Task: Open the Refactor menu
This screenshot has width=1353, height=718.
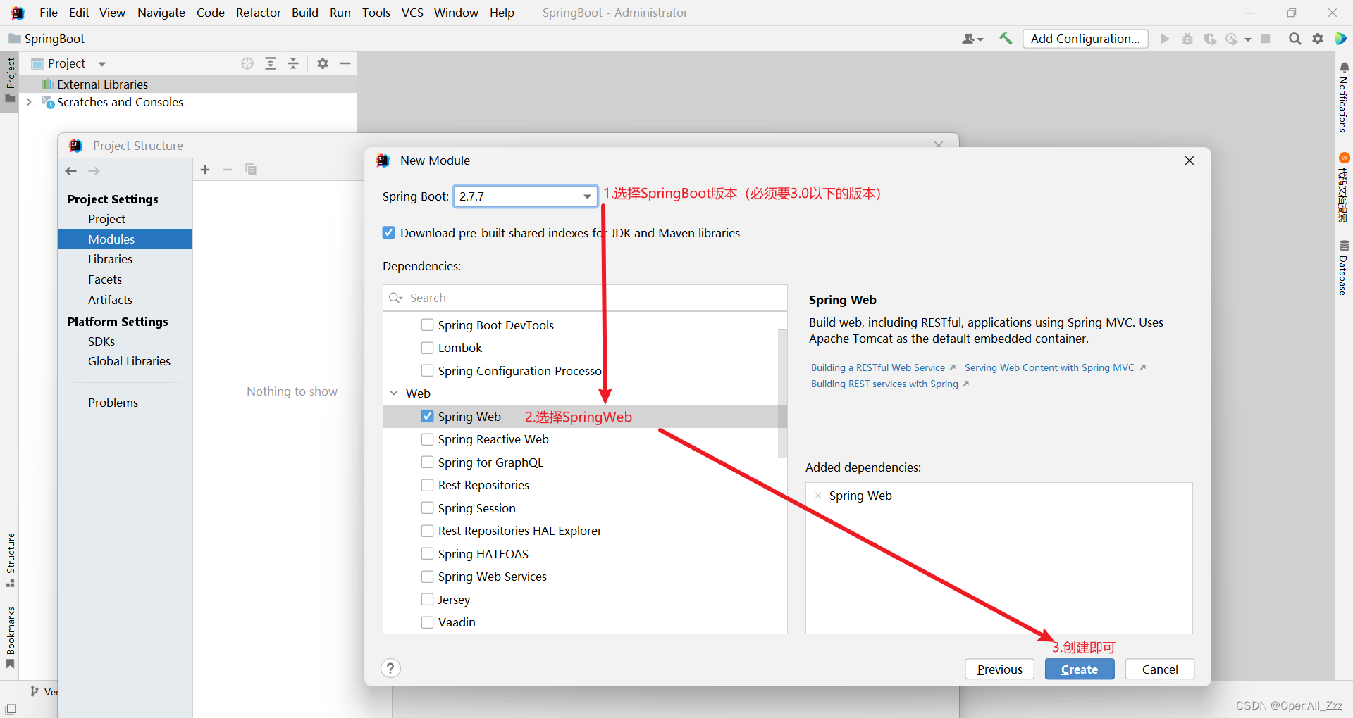Action: point(259,13)
